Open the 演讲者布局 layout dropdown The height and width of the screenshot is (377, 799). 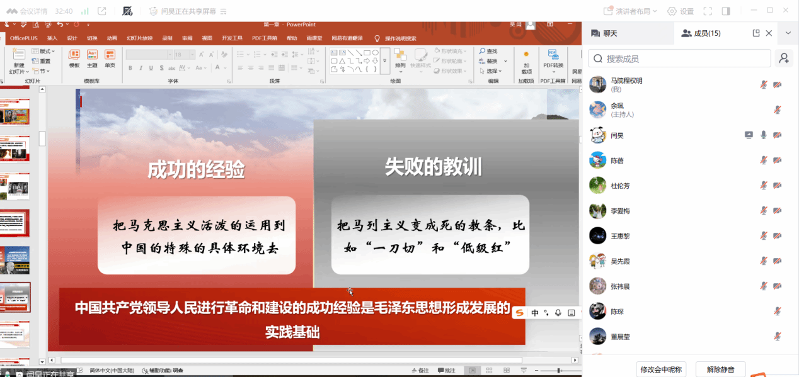coord(631,11)
